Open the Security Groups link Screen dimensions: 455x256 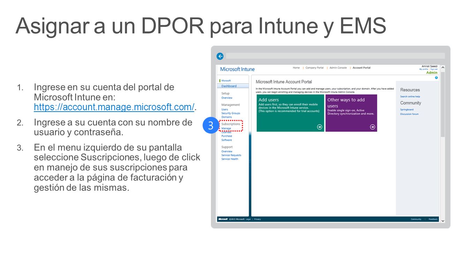point(230,113)
